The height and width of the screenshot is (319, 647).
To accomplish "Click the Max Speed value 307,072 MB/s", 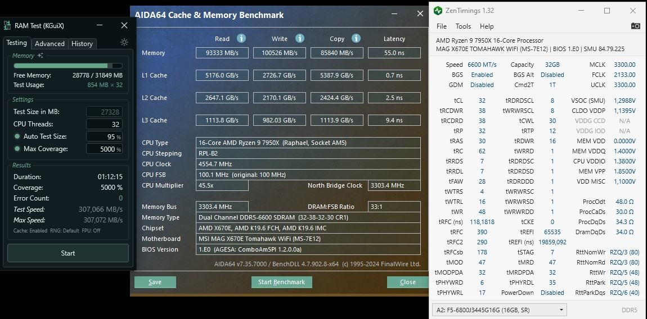I will click(103, 220).
